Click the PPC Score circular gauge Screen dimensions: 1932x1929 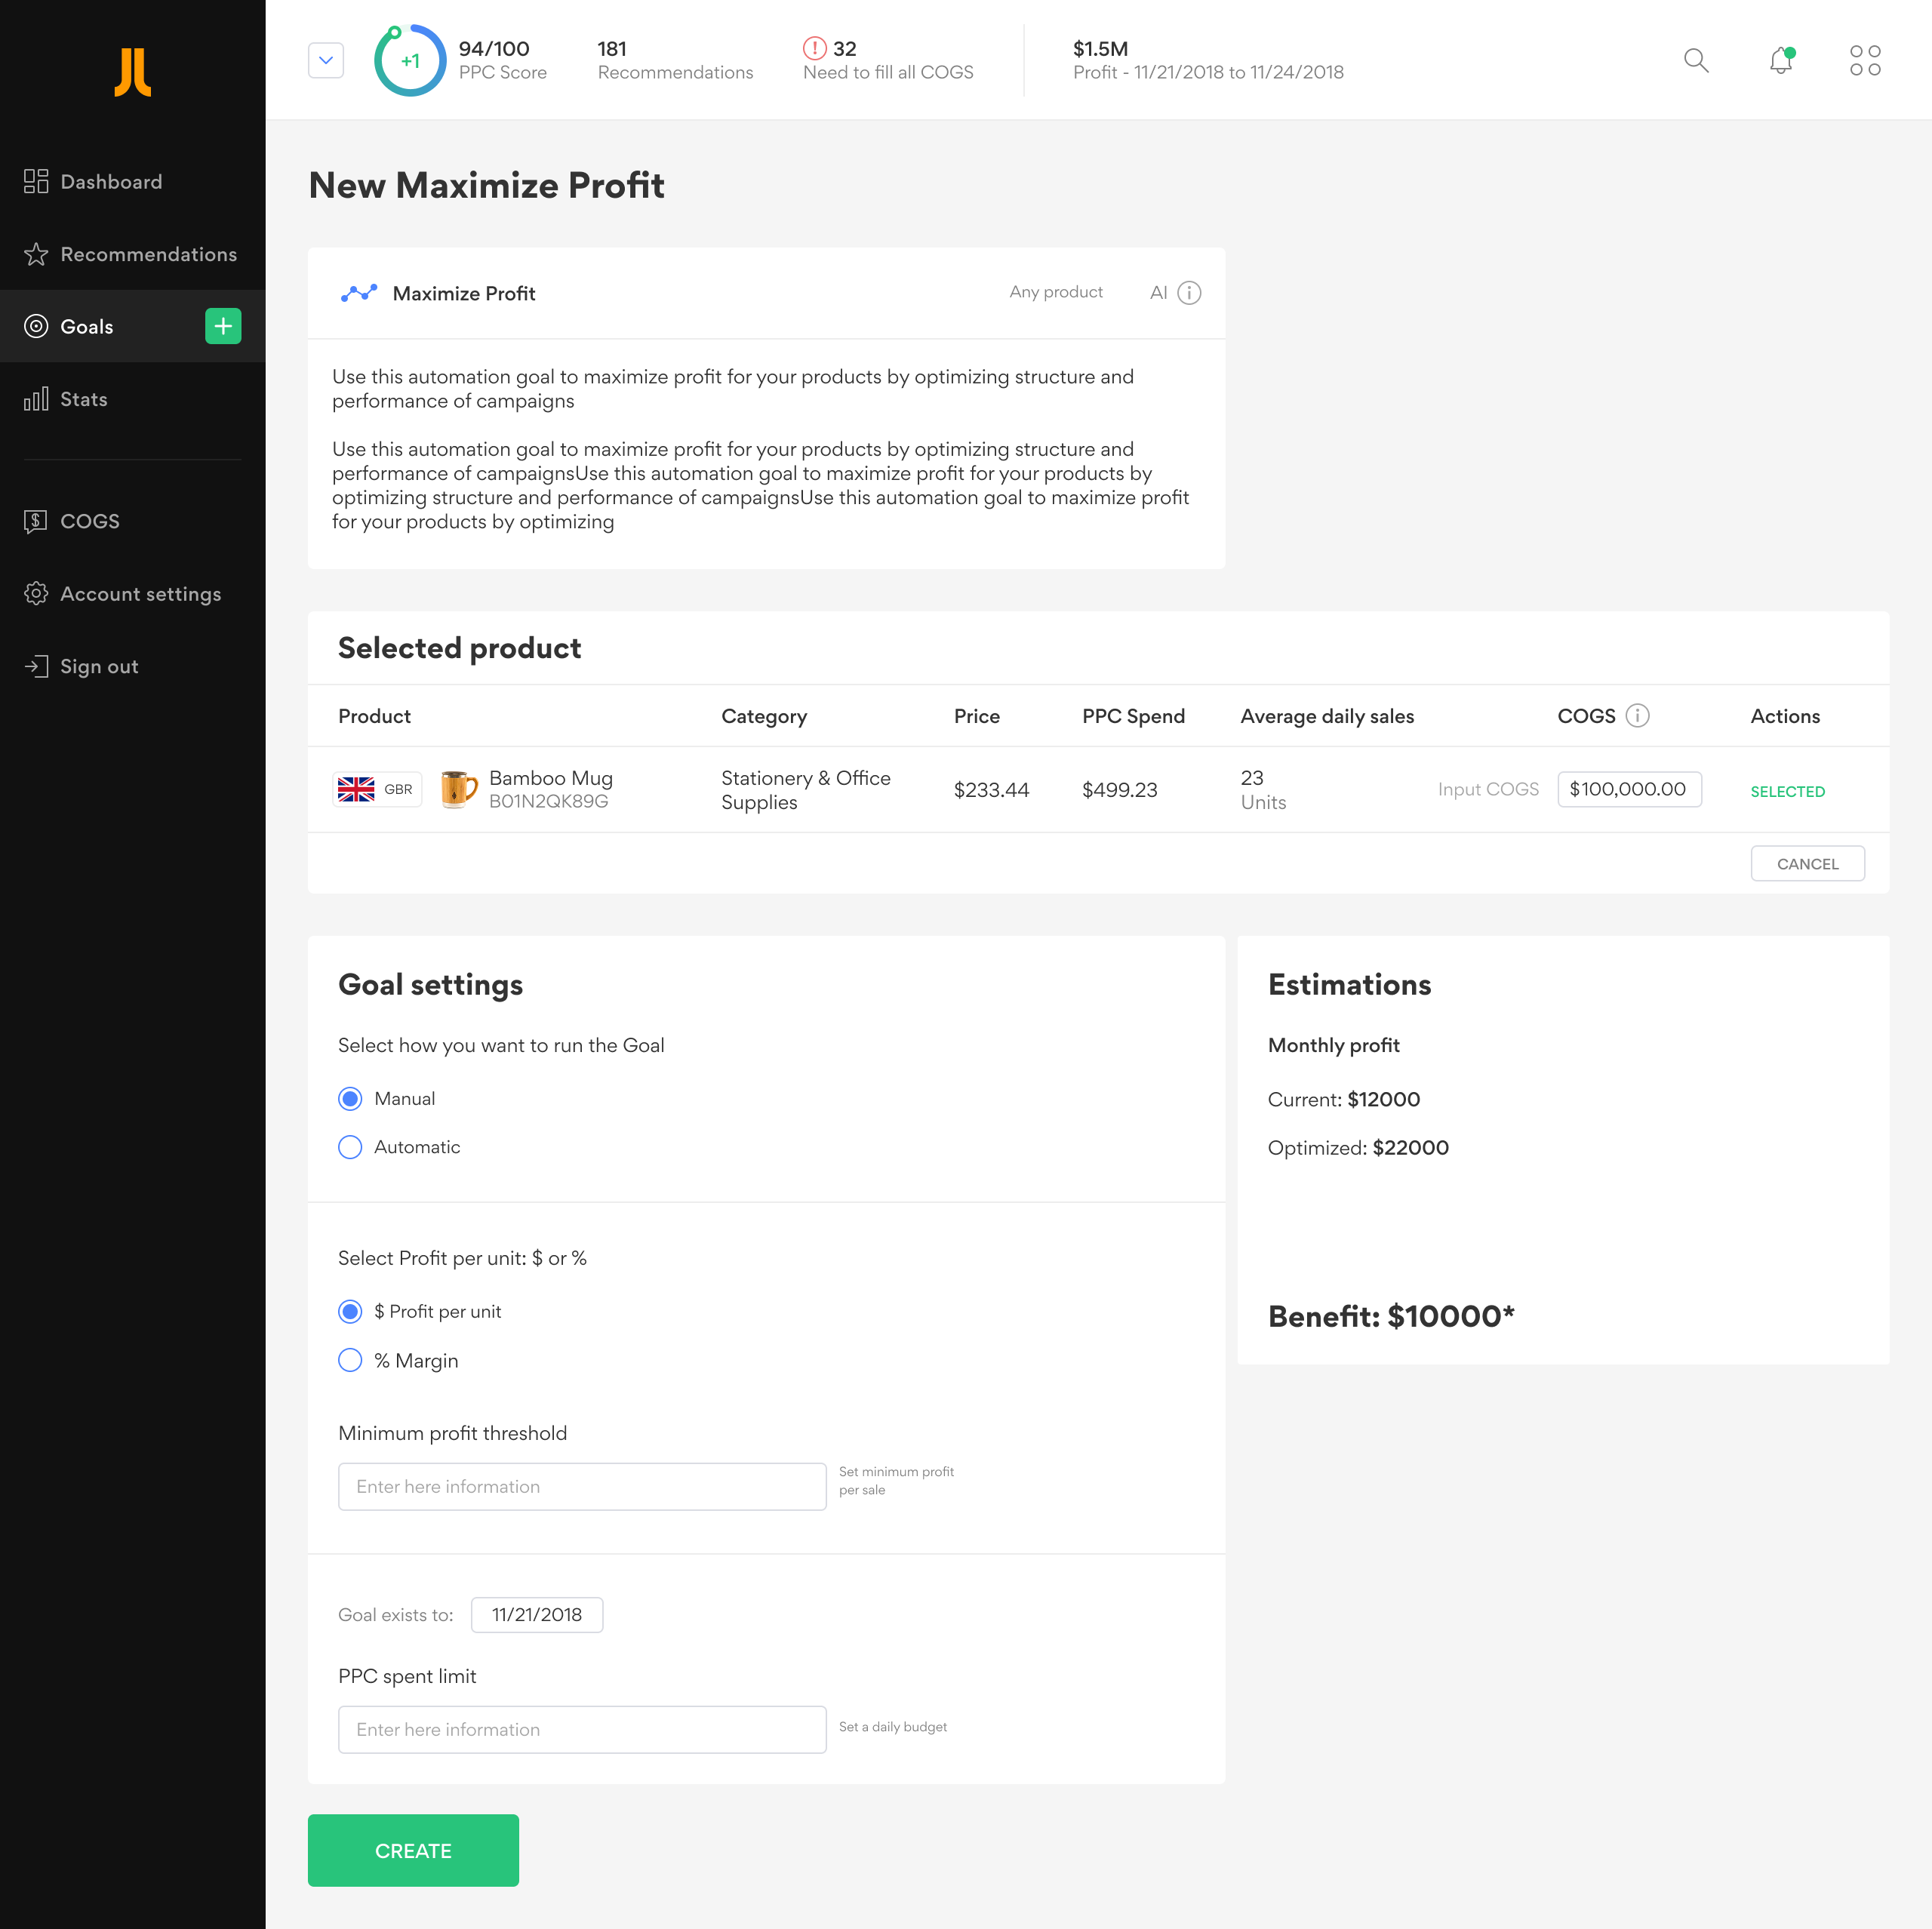(x=410, y=60)
